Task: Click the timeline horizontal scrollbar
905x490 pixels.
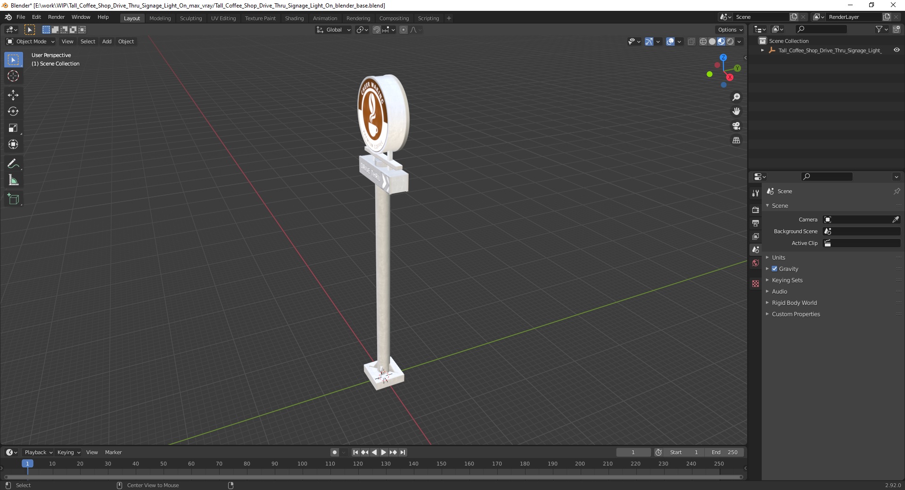Action: (373, 477)
